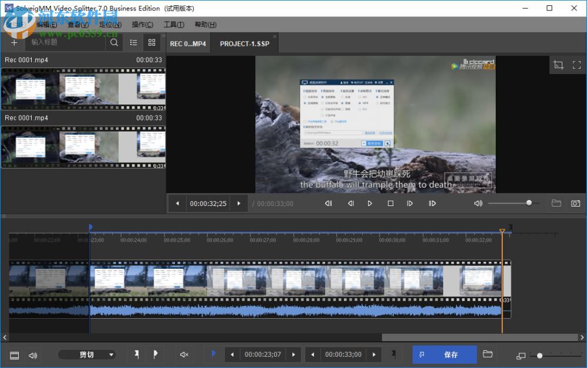Open the preview volume speaker menu
The width and height of the screenshot is (587, 368).
click(x=478, y=203)
